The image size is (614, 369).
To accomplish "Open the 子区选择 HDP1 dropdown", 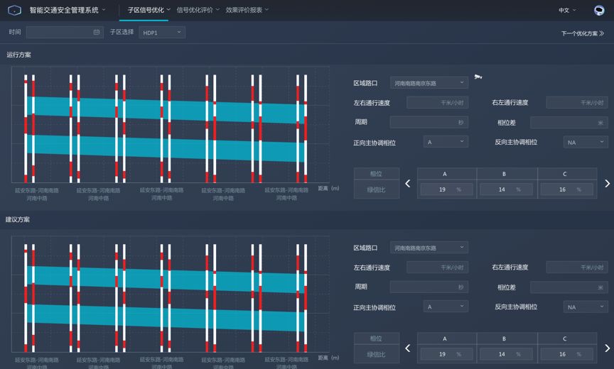I will click(162, 33).
